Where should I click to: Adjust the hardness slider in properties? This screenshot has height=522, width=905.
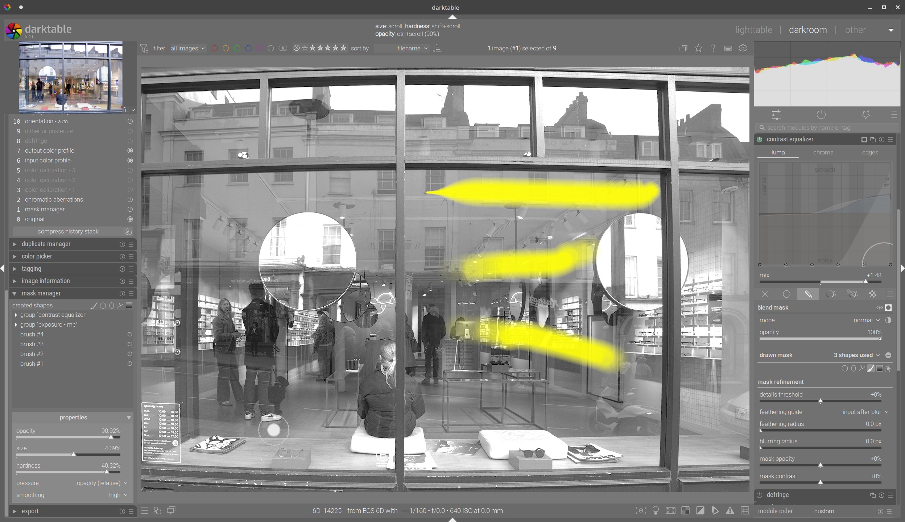[68, 472]
